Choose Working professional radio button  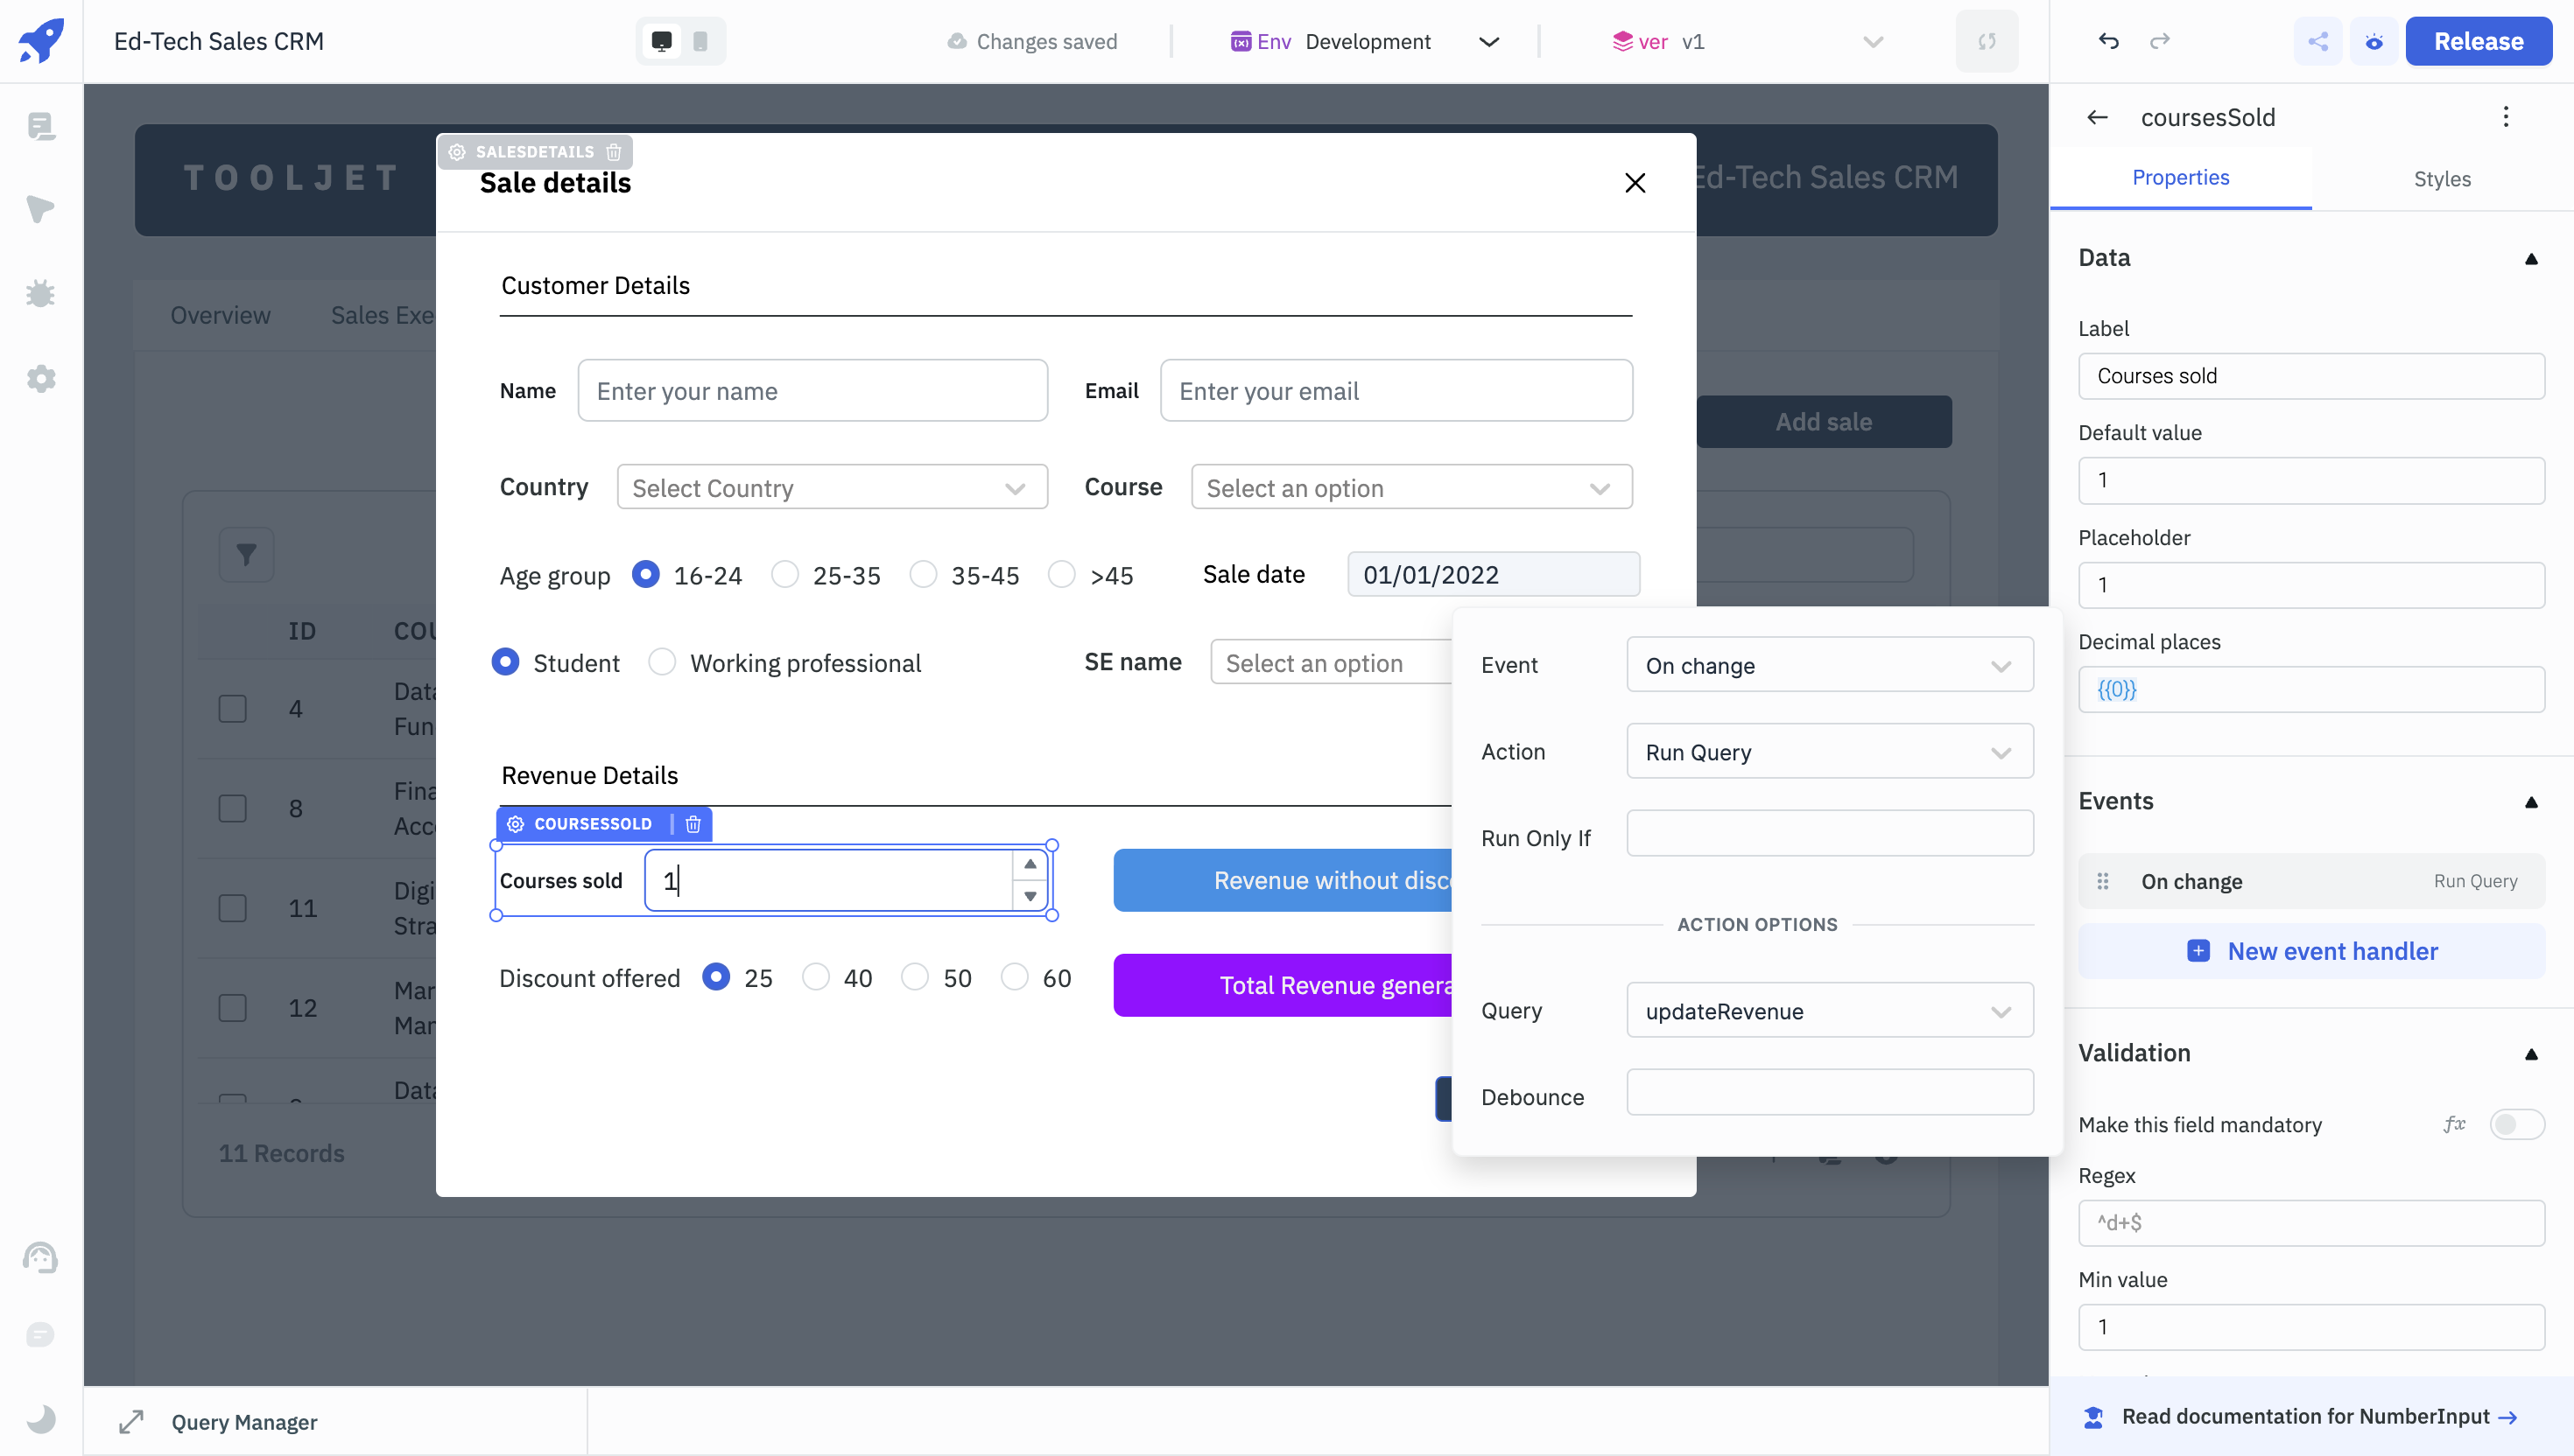662,662
